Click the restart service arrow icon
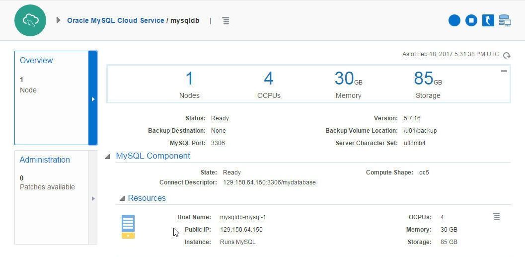Viewport: 525px width, 257px height. [488, 20]
